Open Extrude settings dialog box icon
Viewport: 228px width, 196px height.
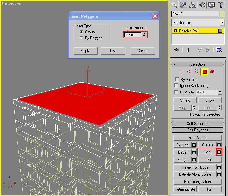pos(194,145)
